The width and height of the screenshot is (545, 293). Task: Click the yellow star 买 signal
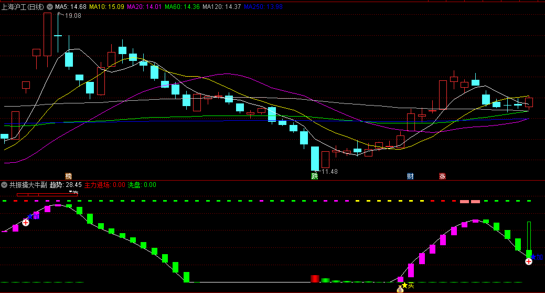[x=408, y=285]
